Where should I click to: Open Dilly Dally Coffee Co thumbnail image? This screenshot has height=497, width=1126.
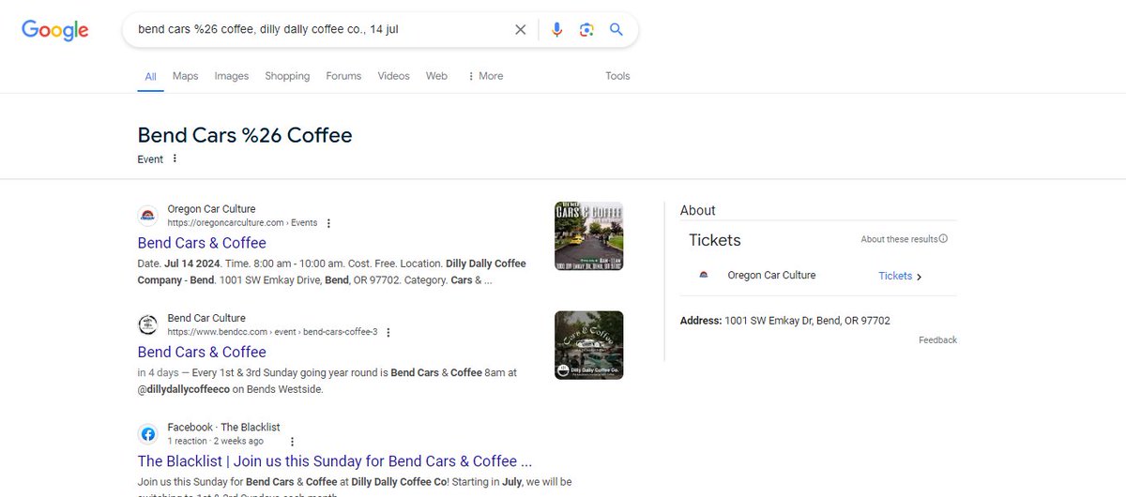pyautogui.click(x=588, y=345)
